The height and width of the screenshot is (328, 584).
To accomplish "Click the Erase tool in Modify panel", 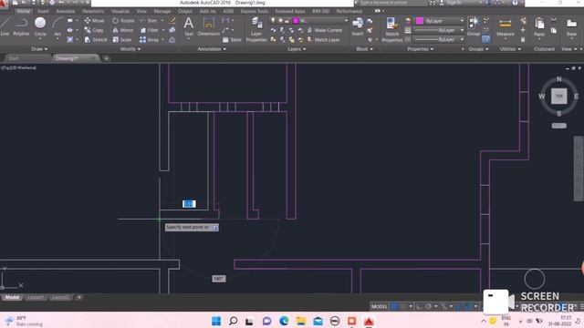I will (x=172, y=21).
